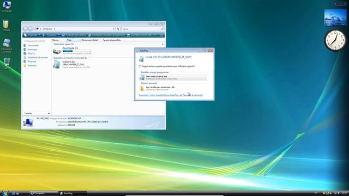Click the search magnifier icon in Explorer
This screenshot has width=349, height=196.
[x=163, y=29]
